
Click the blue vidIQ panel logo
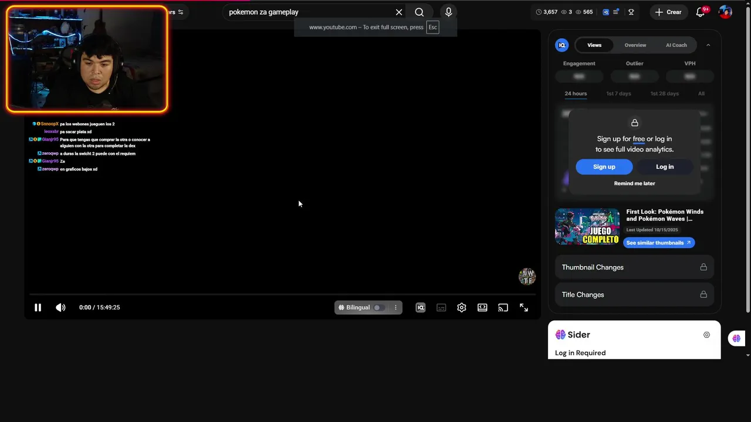coord(562,45)
